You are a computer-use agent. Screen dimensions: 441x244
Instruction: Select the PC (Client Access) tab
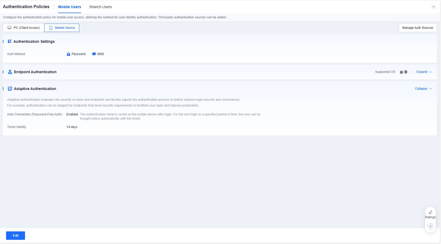point(24,28)
